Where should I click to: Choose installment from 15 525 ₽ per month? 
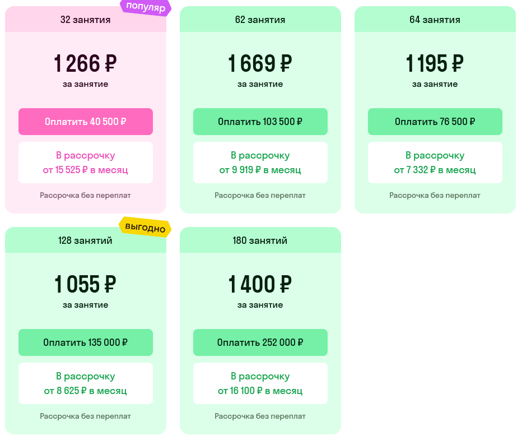tap(86, 163)
